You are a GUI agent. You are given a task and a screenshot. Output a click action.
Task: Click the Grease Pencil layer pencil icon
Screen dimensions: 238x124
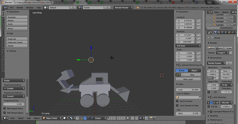click(178, 75)
